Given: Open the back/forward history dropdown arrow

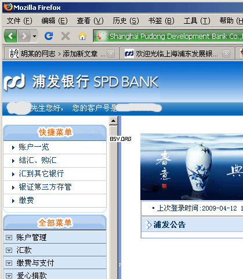Looking at the screenshot, I should point(34,36).
